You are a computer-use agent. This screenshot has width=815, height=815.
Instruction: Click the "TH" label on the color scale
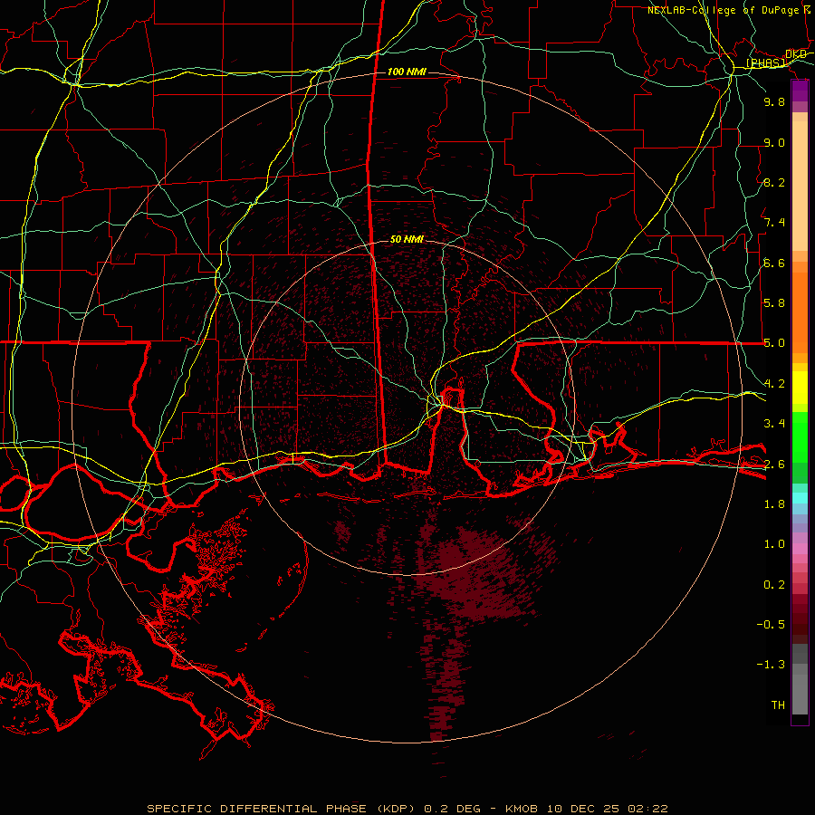pyautogui.click(x=778, y=705)
